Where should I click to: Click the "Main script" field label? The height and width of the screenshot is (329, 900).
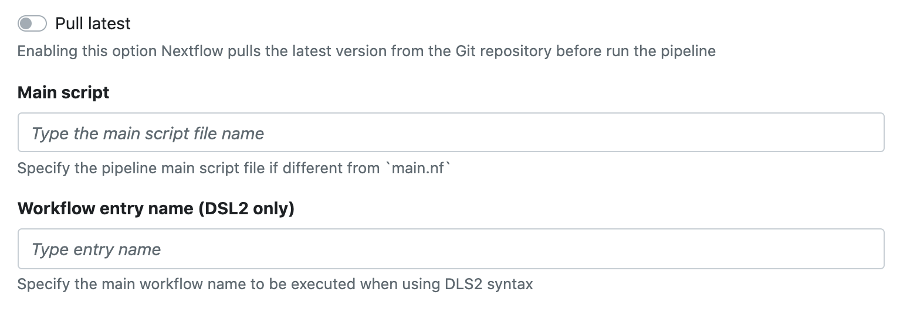(x=63, y=92)
